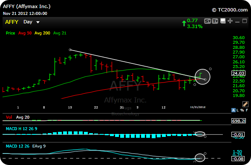The height and width of the screenshot is (165, 251).
Task: Click the Avg 20 volume label
Action: [x=23, y=117]
